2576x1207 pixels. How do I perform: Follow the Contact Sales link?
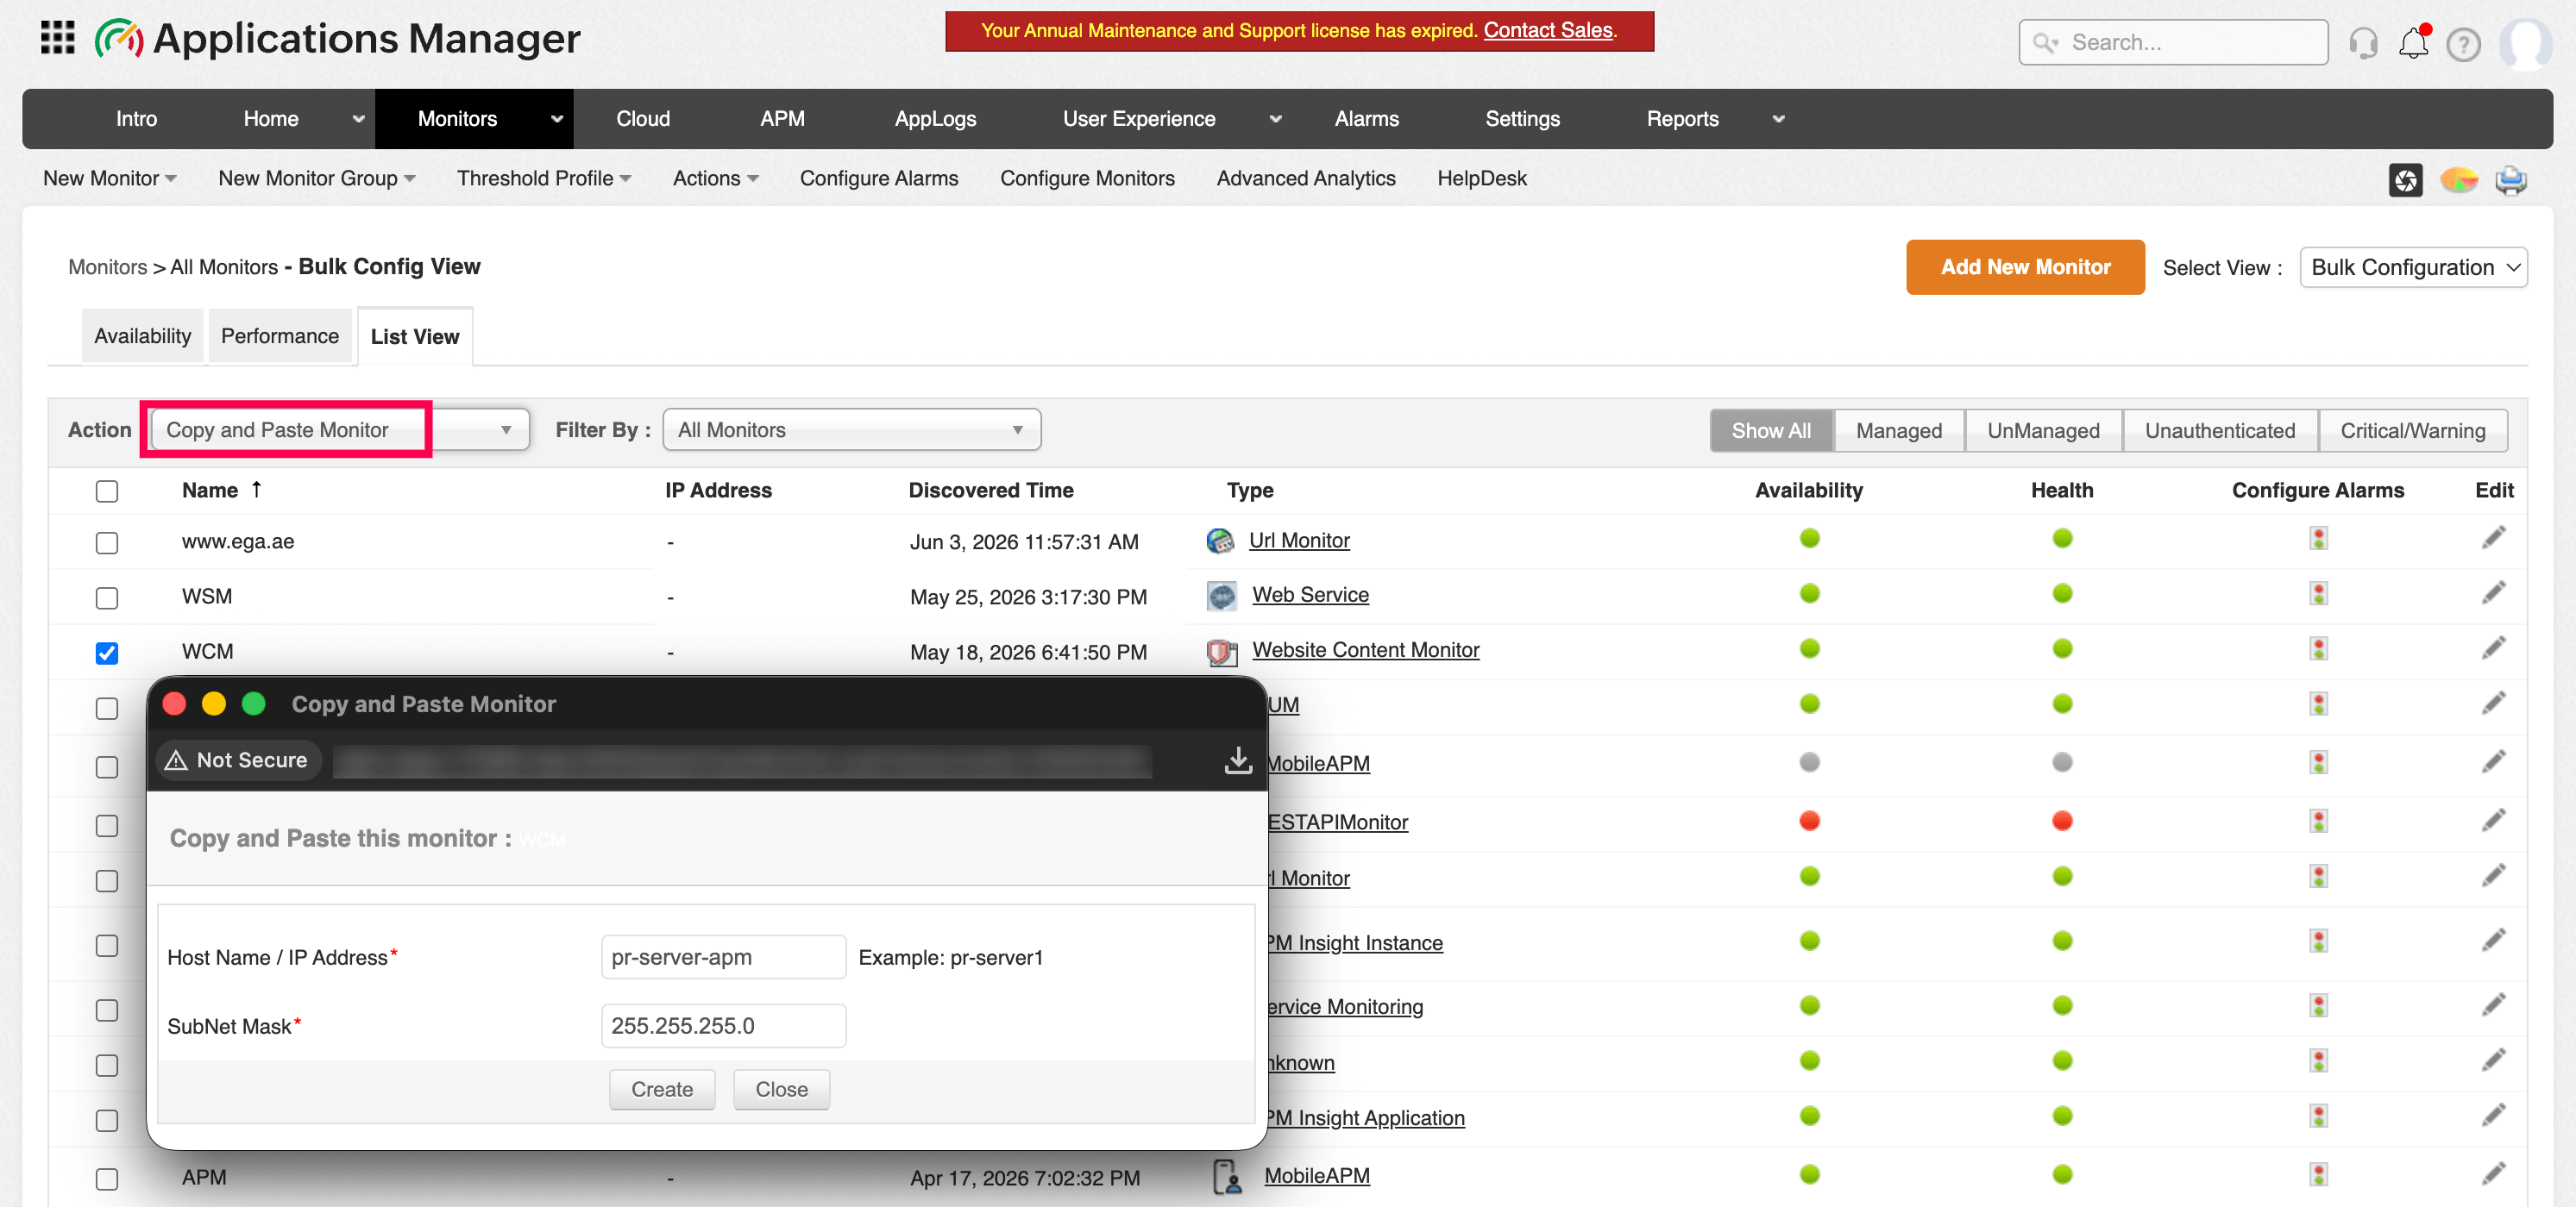pos(1547,30)
